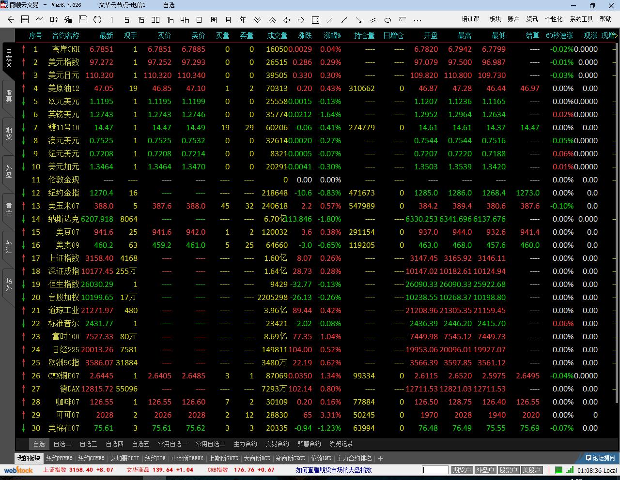Open the 主力合约 bottom tab
This screenshot has height=480, width=620.
point(245,444)
